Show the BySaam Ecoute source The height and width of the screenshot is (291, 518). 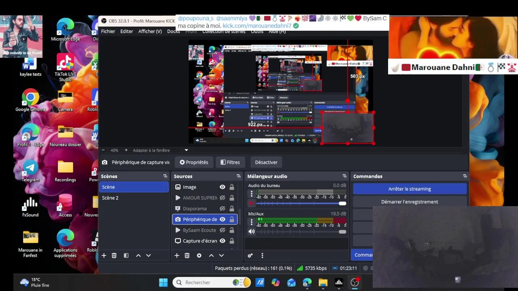[x=222, y=230]
